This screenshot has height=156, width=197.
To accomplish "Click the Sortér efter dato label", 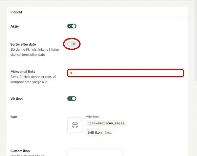I will (23, 44).
